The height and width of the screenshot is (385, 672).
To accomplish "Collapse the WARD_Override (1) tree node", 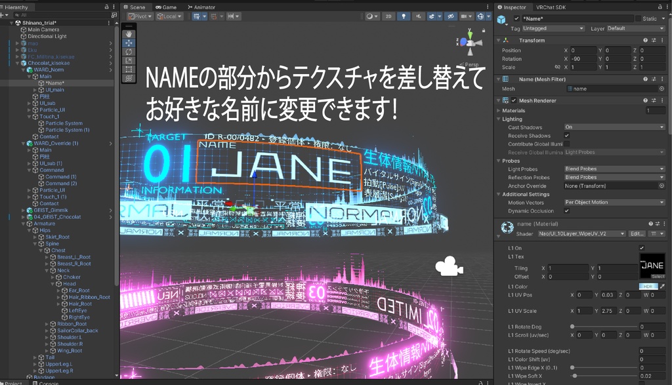I will pyautogui.click(x=24, y=144).
